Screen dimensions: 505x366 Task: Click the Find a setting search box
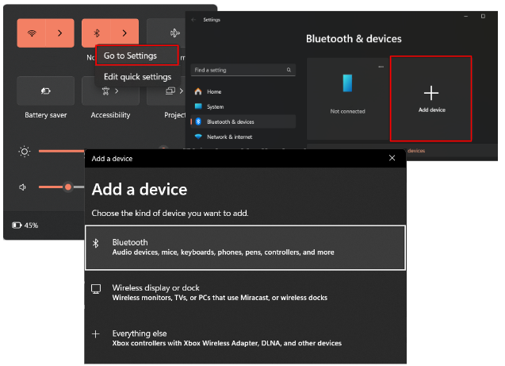click(243, 70)
